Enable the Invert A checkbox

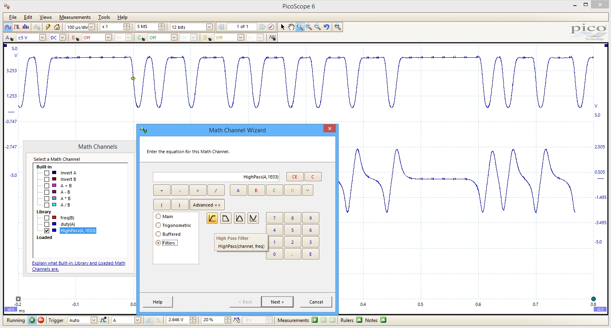click(47, 173)
